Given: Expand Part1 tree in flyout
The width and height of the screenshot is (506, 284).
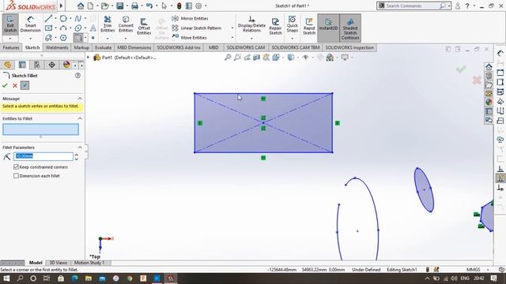Looking at the screenshot, I should tap(88, 58).
